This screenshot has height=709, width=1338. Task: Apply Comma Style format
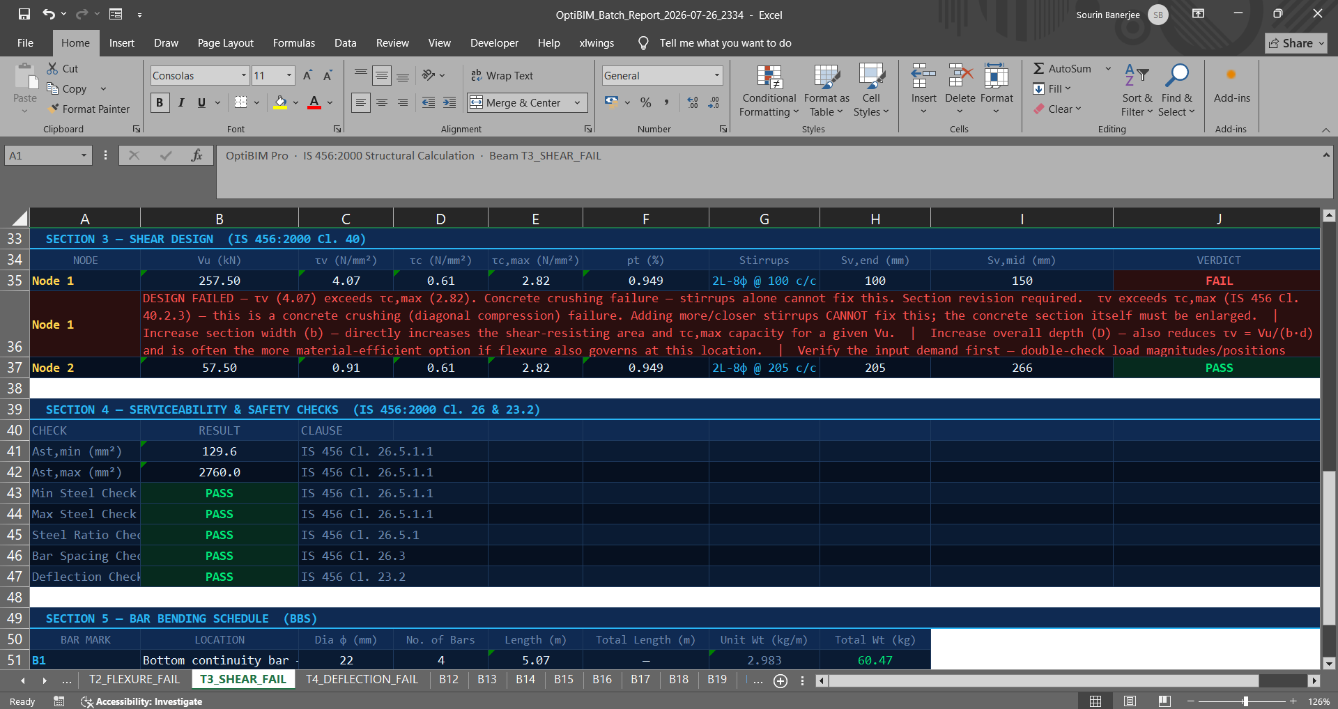click(666, 102)
